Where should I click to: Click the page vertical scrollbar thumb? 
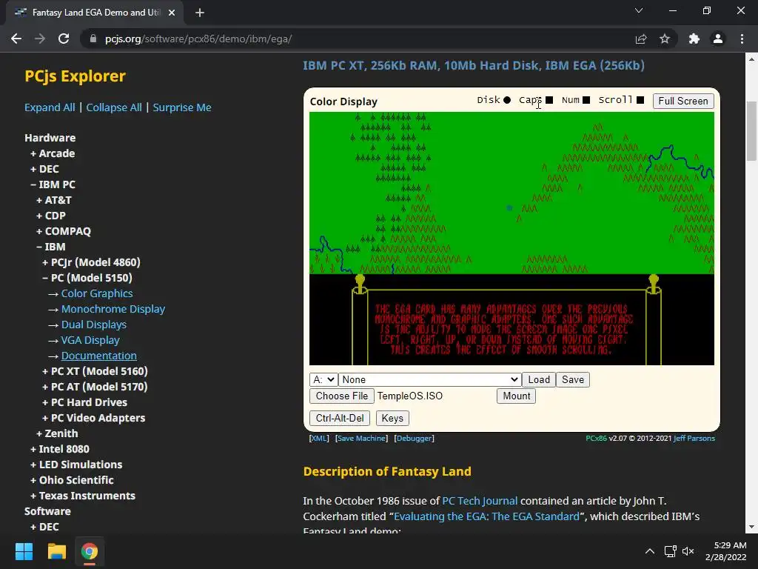(x=751, y=130)
